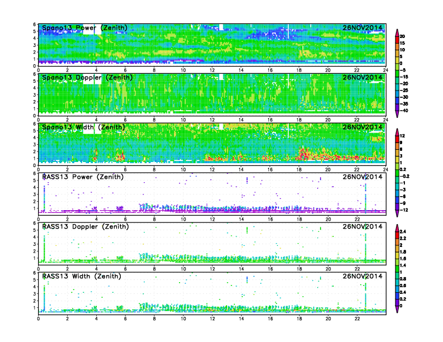Click the '0.8' label on the bottom colorbar
443x342 pixels.
[x=403, y=278]
